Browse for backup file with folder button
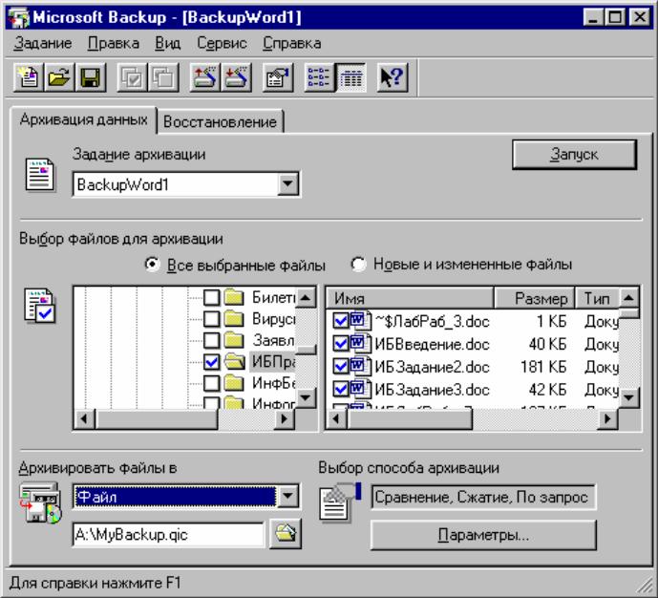 point(286,534)
